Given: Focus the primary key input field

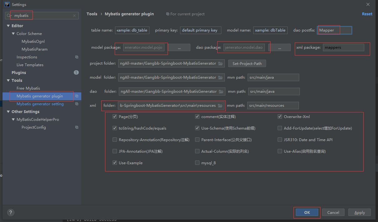Looking at the screenshot, I should [x=201, y=30].
